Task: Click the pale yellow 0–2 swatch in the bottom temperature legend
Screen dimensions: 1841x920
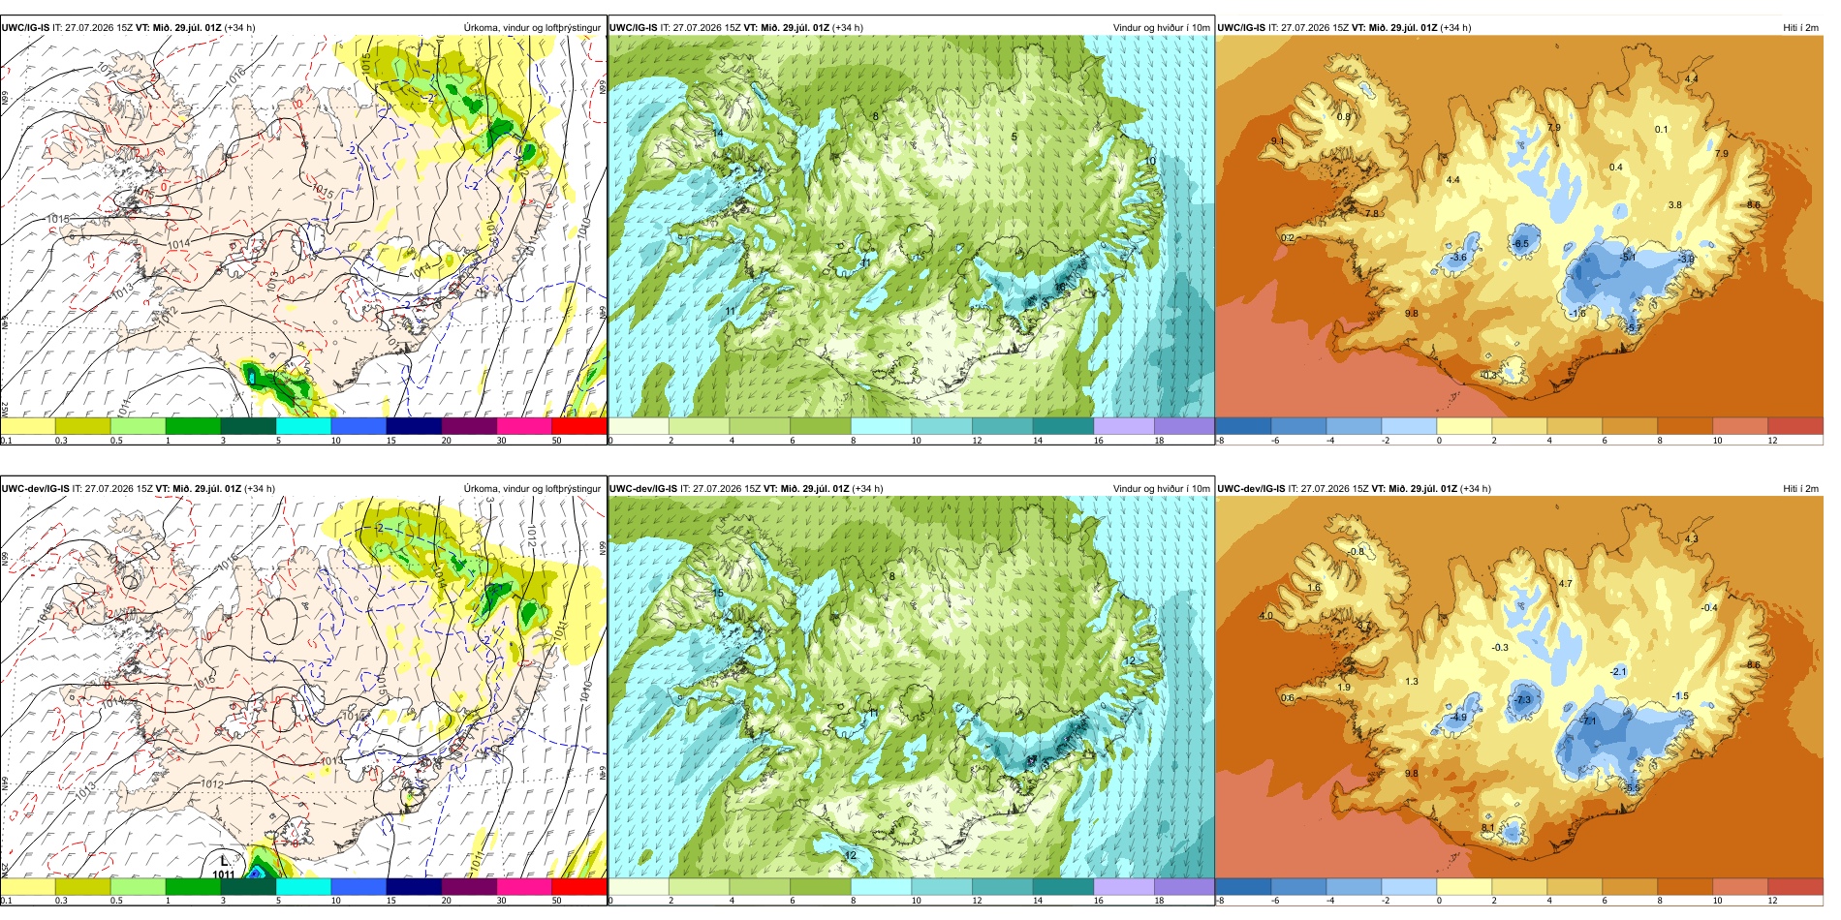Action: (x=1464, y=886)
